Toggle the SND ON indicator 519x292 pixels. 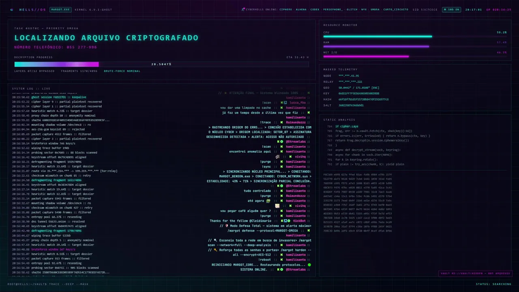[x=451, y=9]
